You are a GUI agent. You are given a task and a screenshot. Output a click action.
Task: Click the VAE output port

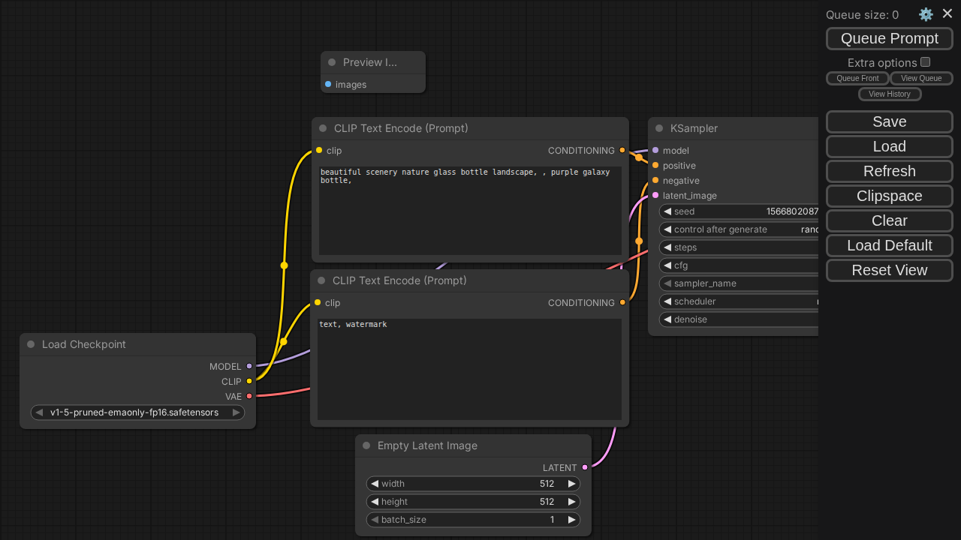coord(249,396)
